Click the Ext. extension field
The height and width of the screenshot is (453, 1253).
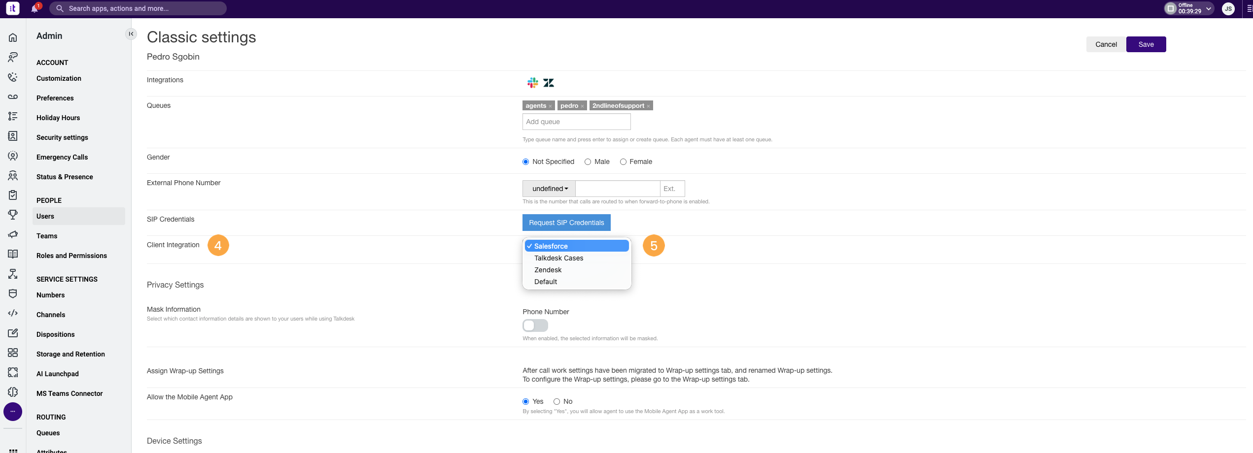672,189
